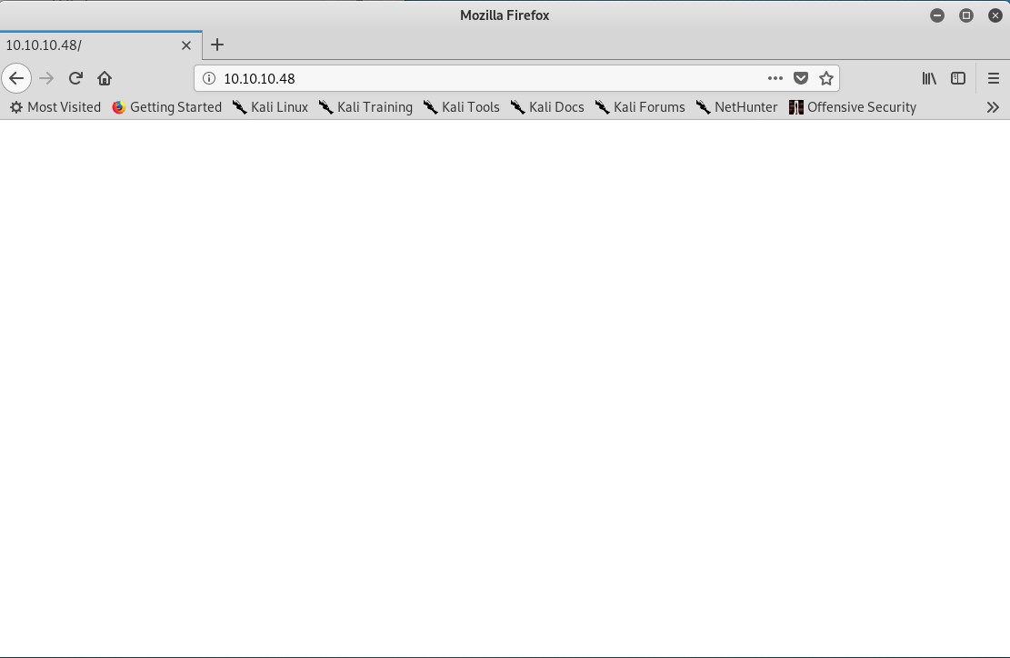Screen dimensions: 1010x658
Task: Close the Mozilla Firefox window
Action: coord(995,15)
